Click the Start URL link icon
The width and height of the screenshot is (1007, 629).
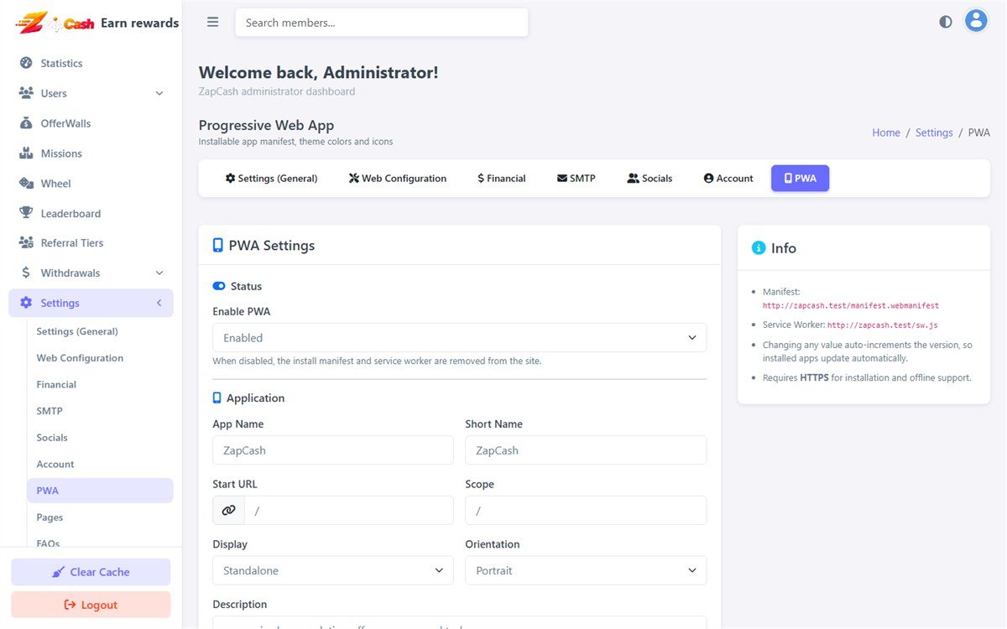click(228, 510)
